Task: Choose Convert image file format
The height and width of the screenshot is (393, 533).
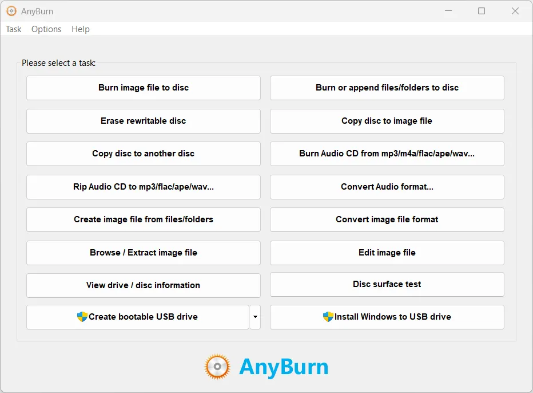Action: (387, 219)
